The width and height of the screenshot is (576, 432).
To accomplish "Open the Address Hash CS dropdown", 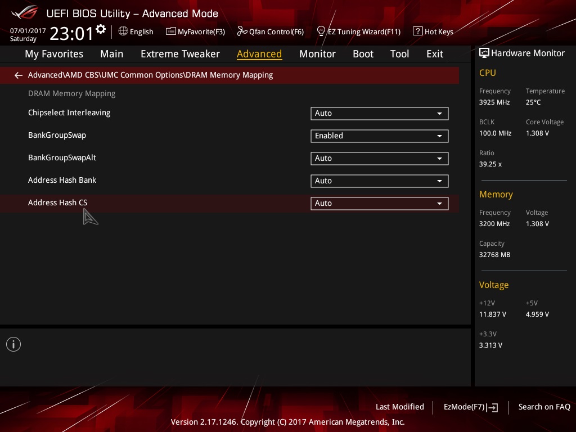I will (x=380, y=204).
